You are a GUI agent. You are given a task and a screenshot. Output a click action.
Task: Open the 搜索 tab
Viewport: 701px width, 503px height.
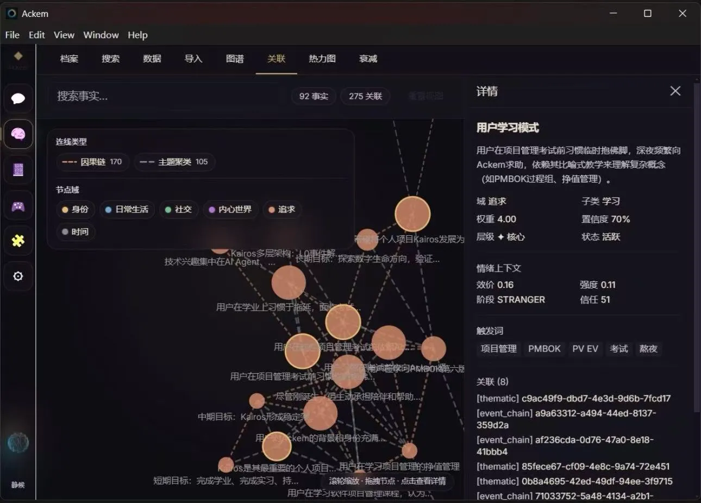[110, 59]
